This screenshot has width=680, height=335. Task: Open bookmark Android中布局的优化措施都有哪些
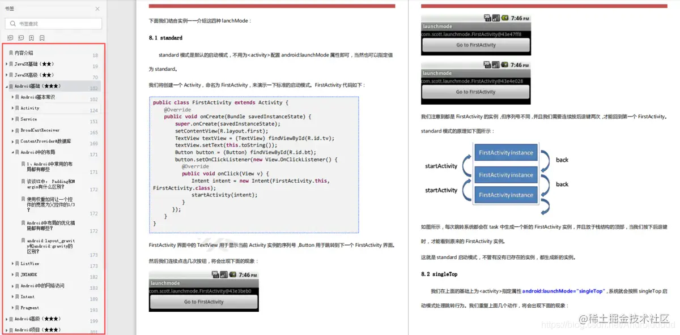pos(51,225)
